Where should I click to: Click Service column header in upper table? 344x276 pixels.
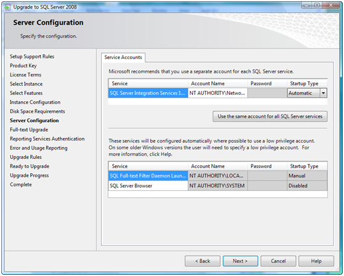click(148, 84)
